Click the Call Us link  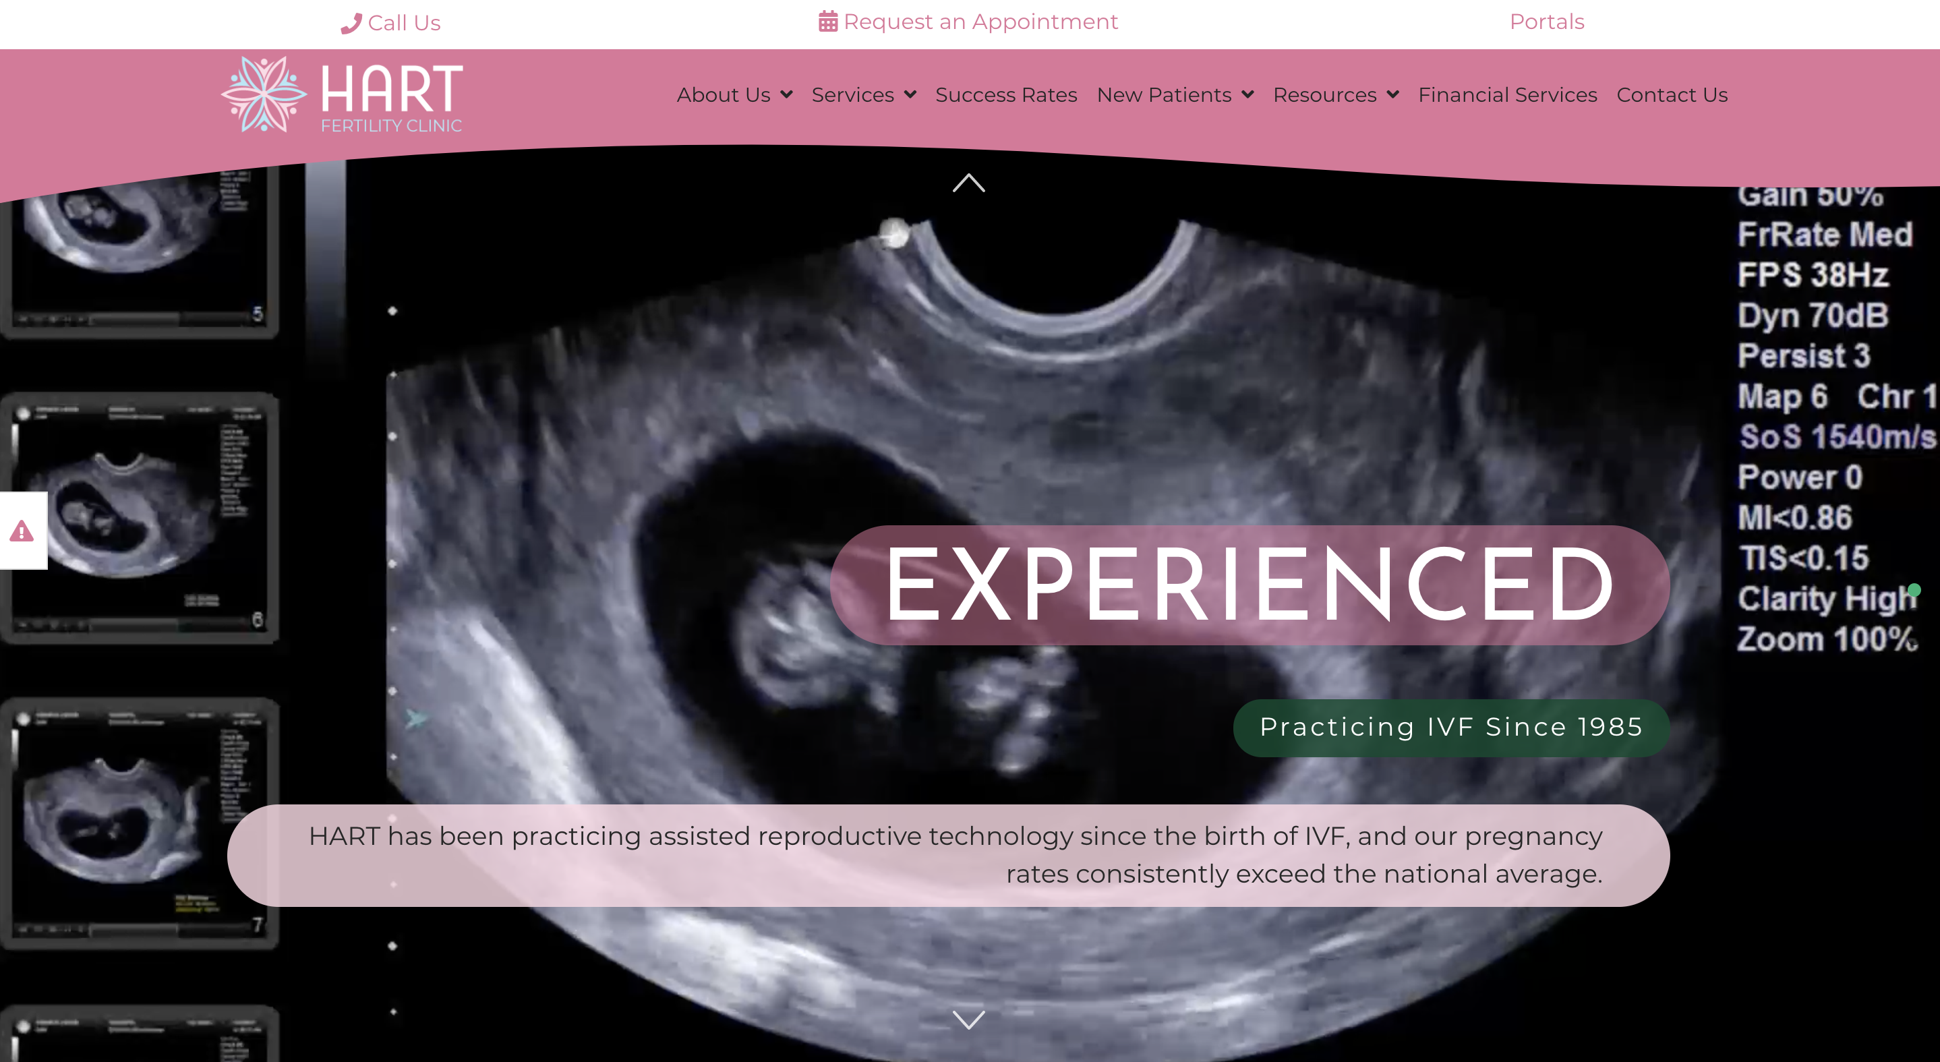pyautogui.click(x=404, y=24)
